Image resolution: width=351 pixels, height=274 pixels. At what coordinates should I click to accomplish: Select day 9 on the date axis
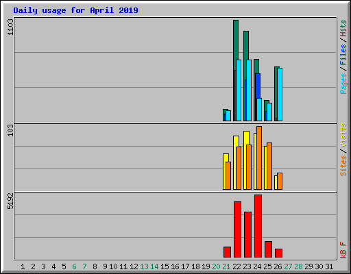click(105, 266)
